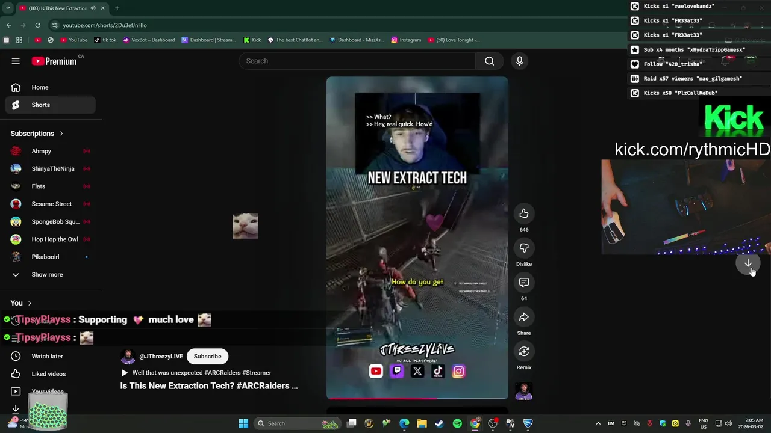Screen dimensions: 771x433
Task: Open Home in the sidebar
Action: [x=51, y=87]
